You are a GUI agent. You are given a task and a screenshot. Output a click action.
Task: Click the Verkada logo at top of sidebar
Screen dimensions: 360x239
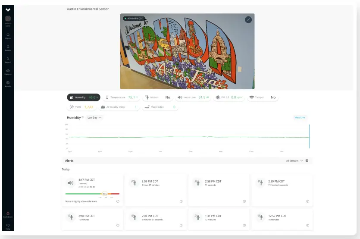(8, 10)
